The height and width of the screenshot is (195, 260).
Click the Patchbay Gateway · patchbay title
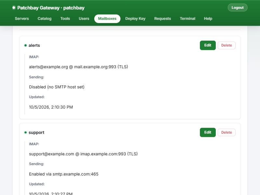tap(51, 8)
